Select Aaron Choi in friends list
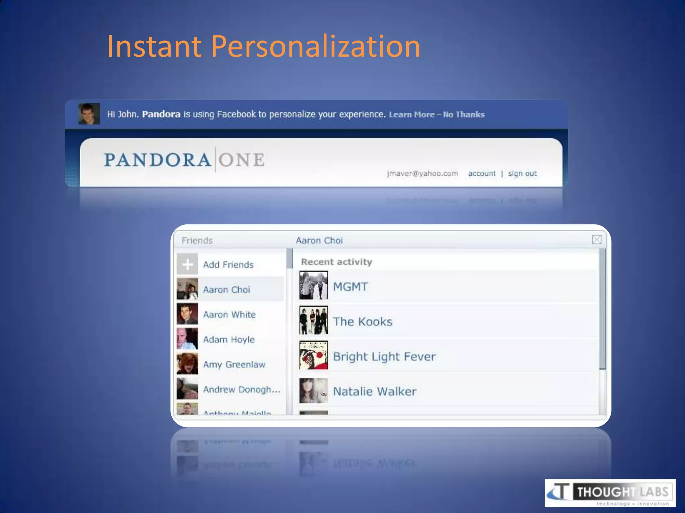Screen dimensions: 685x513 point(226,290)
